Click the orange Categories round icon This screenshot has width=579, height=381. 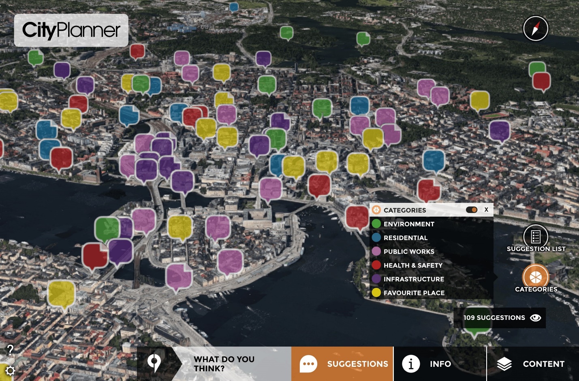tap(535, 277)
